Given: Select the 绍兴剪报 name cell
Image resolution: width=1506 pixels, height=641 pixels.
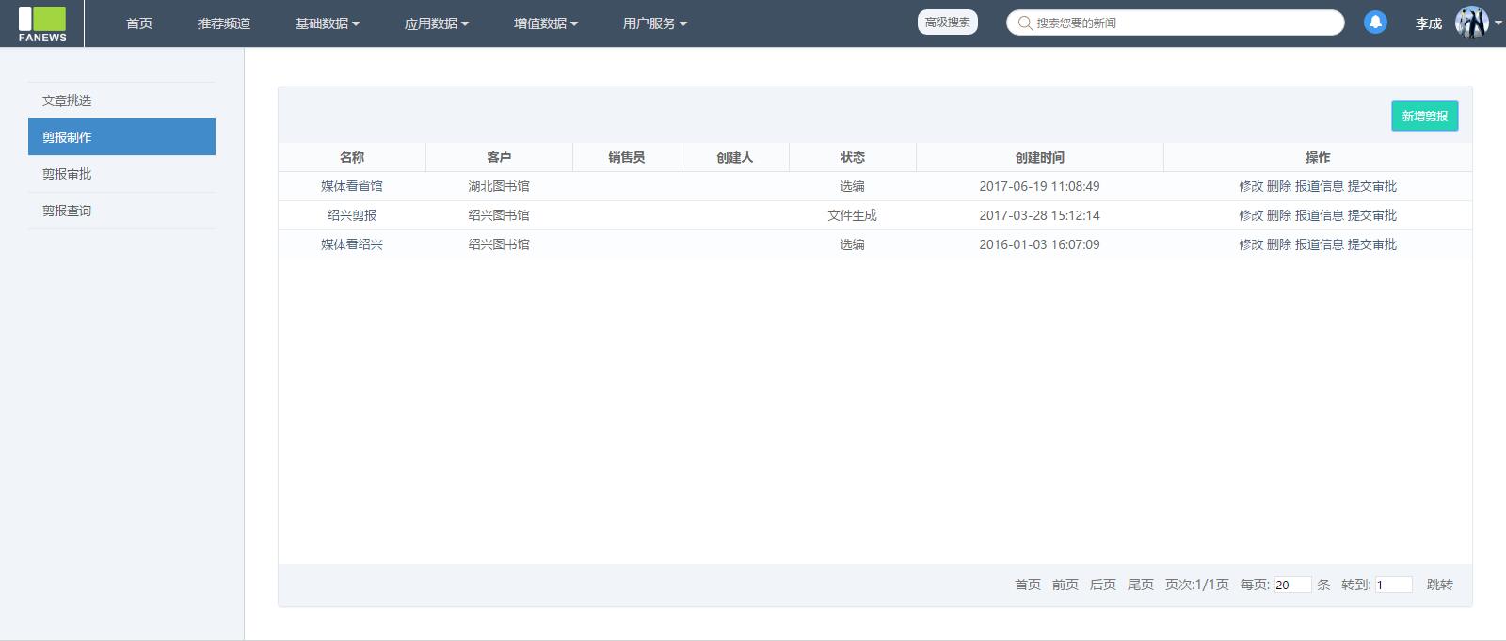Looking at the screenshot, I should [x=352, y=215].
